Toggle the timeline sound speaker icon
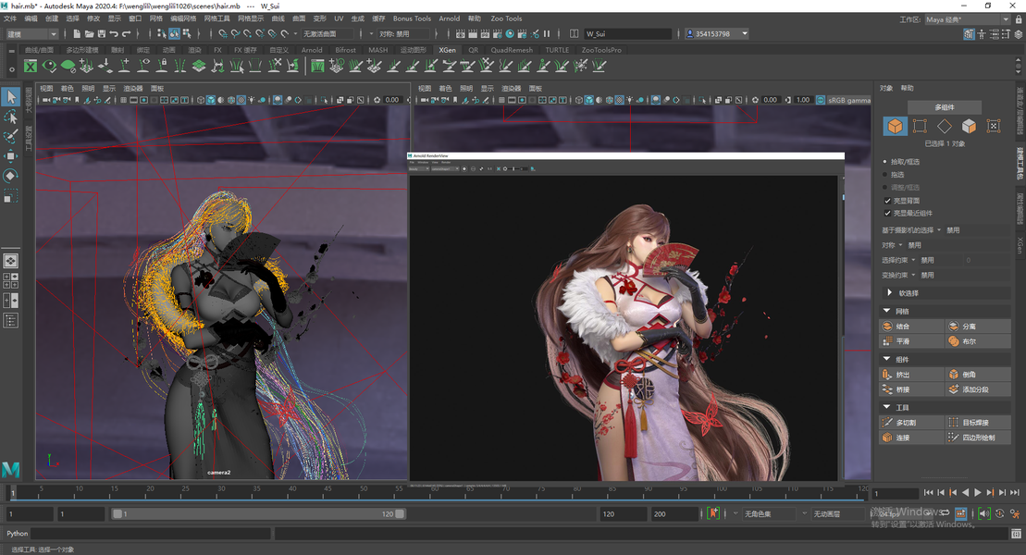1026x555 pixels. point(984,513)
